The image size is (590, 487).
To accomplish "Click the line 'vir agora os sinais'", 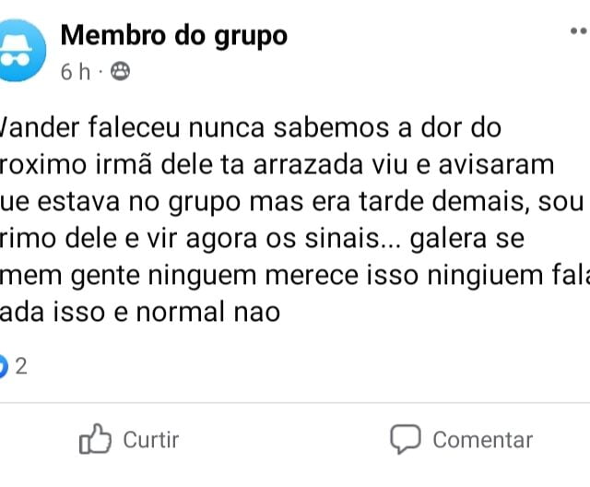I will click(x=262, y=239).
